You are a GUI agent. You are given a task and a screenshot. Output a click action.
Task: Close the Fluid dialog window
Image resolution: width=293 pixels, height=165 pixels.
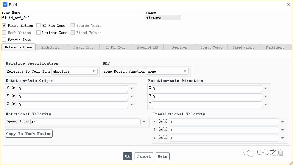[288, 4]
